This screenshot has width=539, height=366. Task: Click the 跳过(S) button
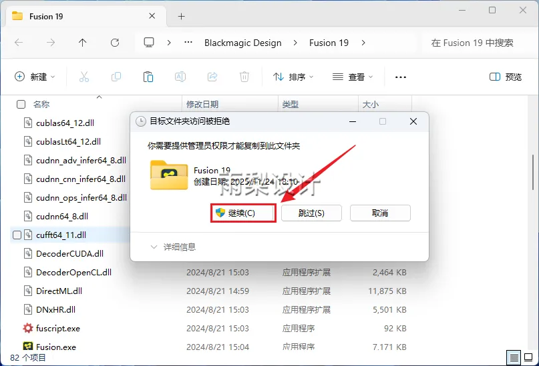point(311,213)
